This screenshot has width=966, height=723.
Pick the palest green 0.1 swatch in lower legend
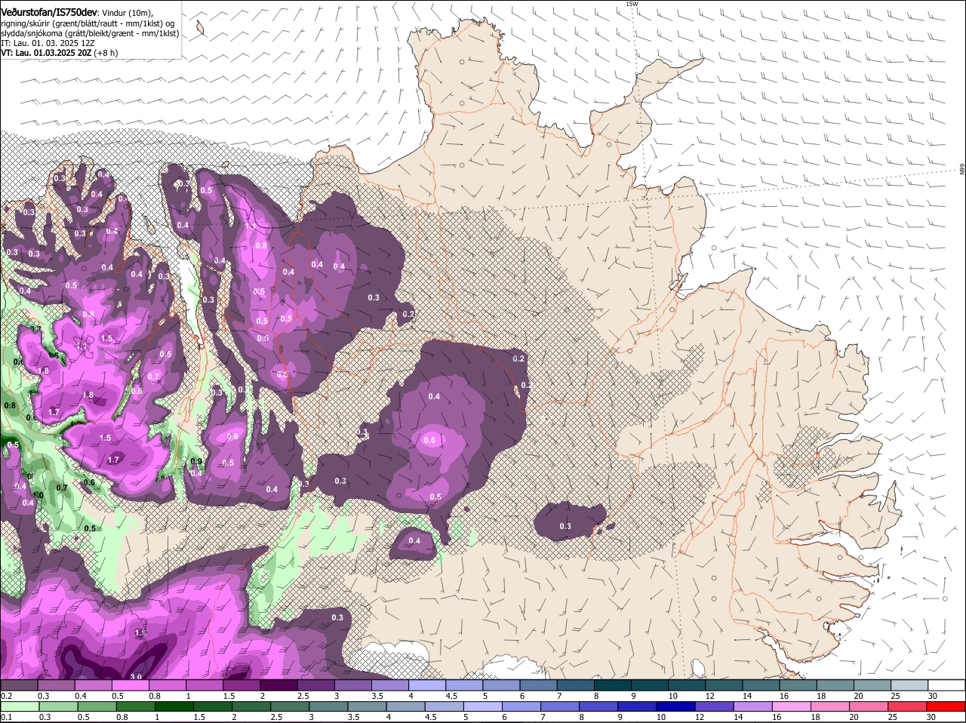[20, 706]
